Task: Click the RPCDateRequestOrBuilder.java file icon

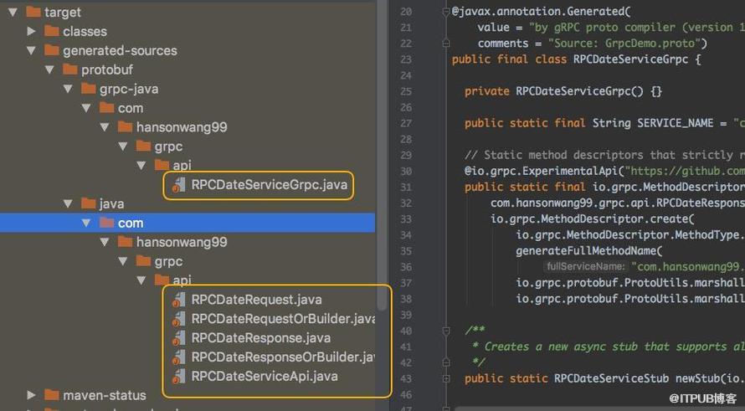Action: 178,319
